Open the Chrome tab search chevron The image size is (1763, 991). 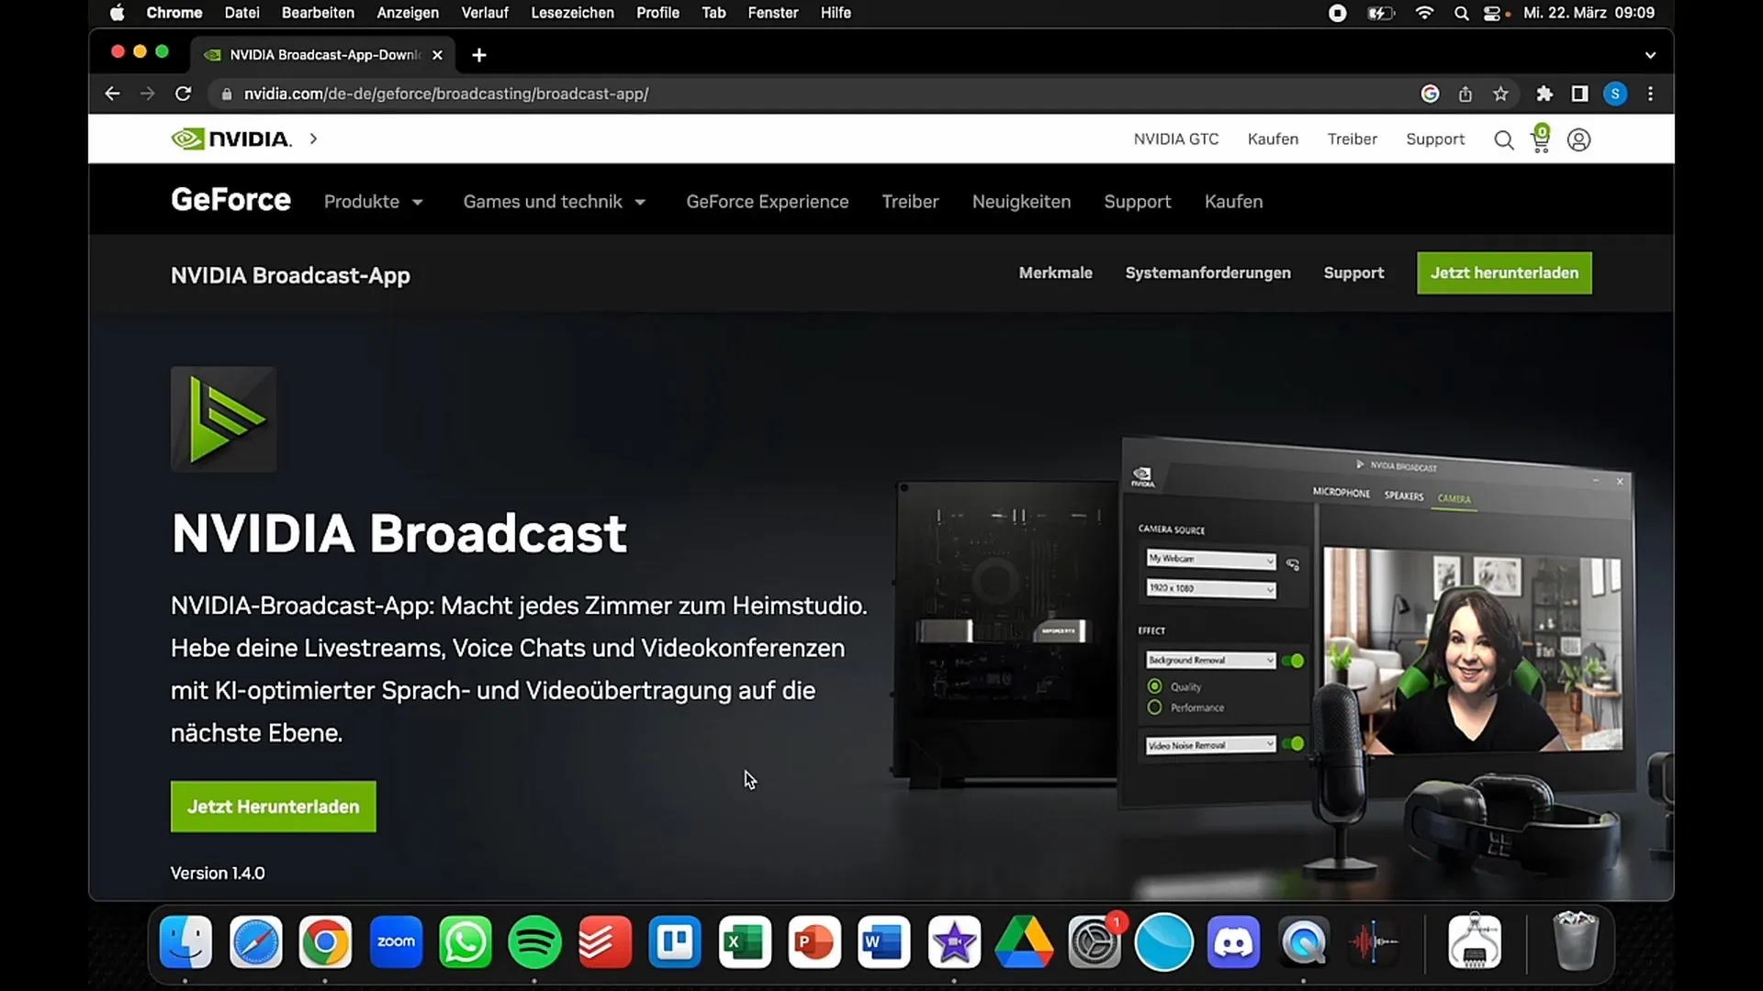1650,55
